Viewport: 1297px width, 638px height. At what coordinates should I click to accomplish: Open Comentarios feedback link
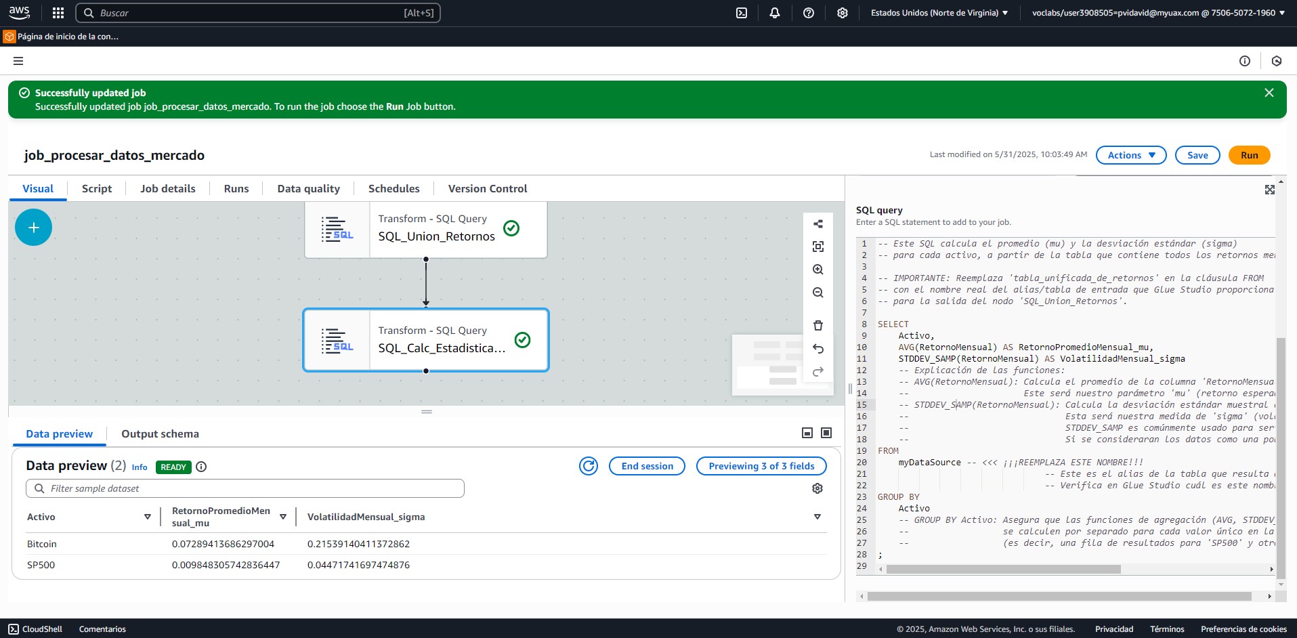pyautogui.click(x=102, y=629)
